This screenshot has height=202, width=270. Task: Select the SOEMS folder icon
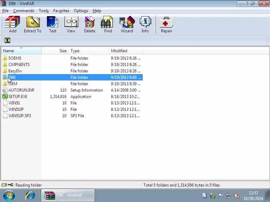(x=5, y=58)
